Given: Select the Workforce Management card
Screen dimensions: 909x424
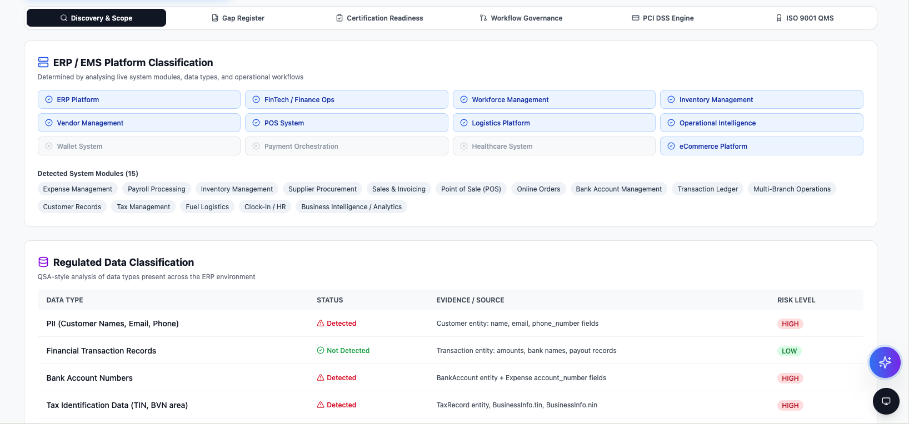Looking at the screenshot, I should (x=554, y=99).
